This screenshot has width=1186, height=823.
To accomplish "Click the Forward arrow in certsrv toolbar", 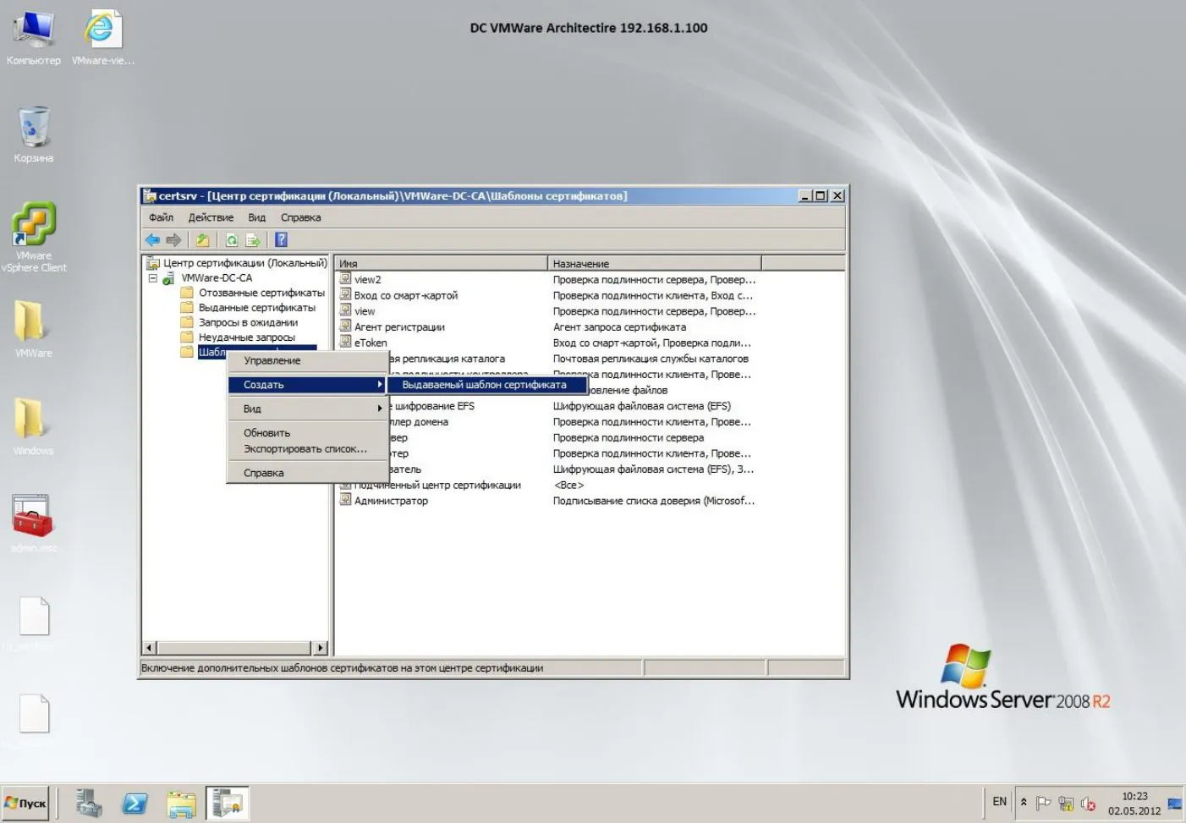I will pyautogui.click(x=173, y=240).
